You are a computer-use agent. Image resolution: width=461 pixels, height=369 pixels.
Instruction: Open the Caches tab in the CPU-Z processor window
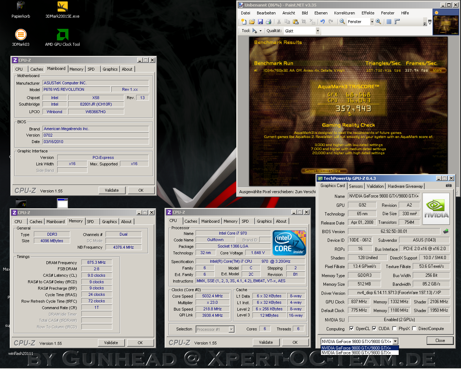pyautogui.click(x=191, y=221)
